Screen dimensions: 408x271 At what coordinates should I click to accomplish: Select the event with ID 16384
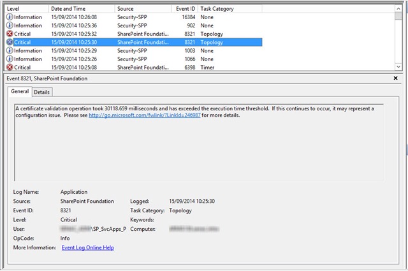(x=134, y=17)
